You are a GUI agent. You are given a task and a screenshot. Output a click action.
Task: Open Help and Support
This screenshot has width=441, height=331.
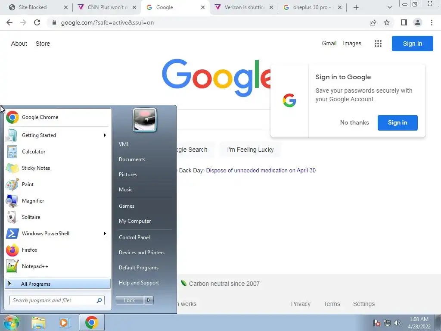[139, 283]
